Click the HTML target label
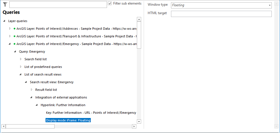 tap(157, 13)
